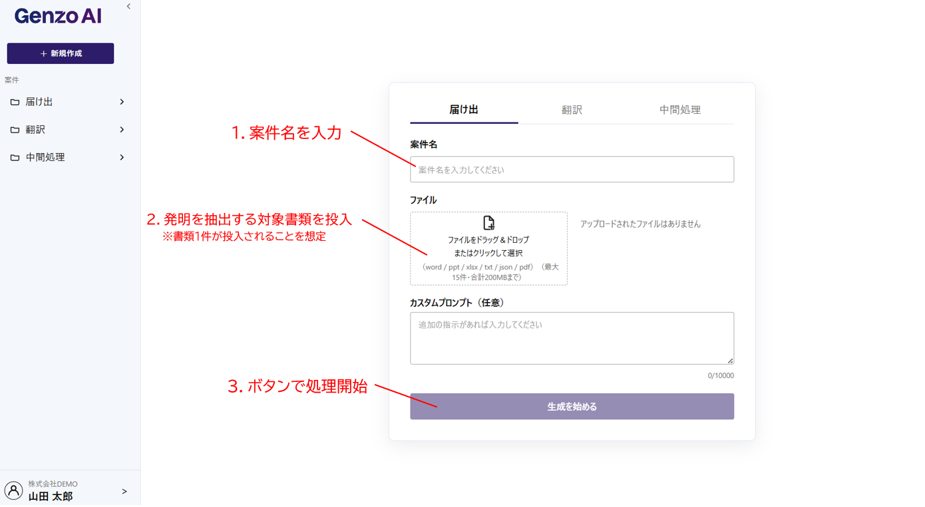Focus the 案件名 input field
Viewport: 925px width, 507px height.
click(x=572, y=170)
